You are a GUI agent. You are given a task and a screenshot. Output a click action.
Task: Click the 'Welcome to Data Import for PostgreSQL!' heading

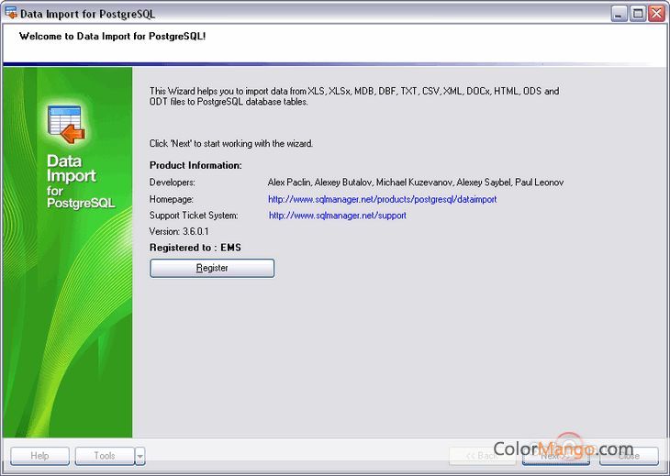click(x=112, y=37)
